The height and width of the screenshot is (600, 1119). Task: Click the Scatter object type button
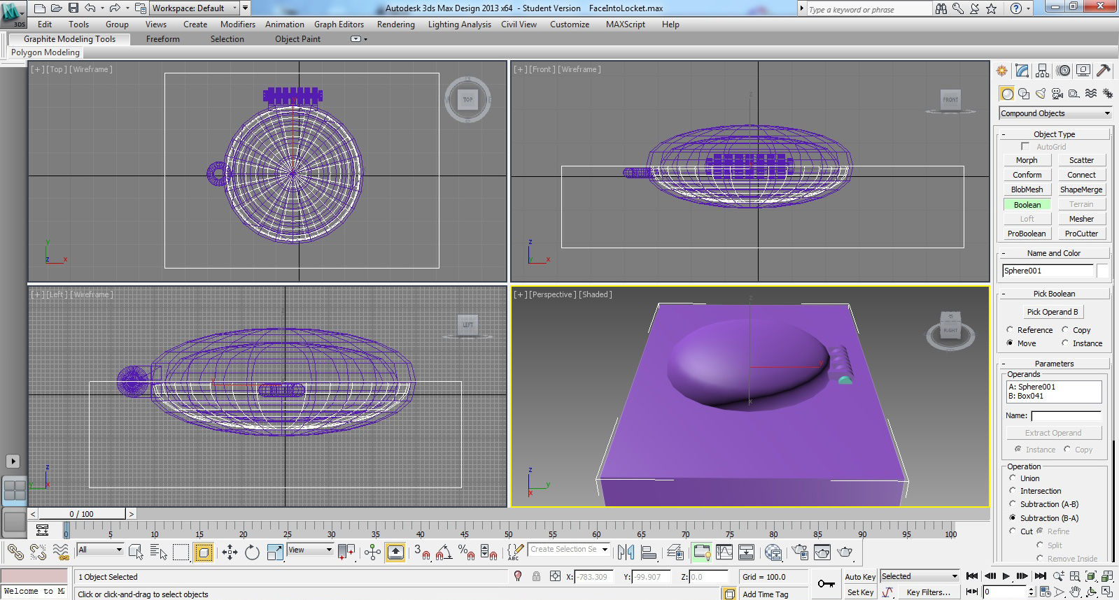[1081, 160]
